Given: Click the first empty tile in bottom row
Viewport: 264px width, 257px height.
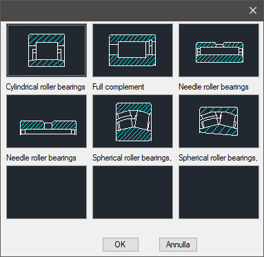Looking at the screenshot, I should pyautogui.click(x=46, y=192).
